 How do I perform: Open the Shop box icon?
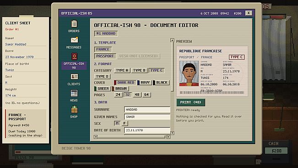74,109
